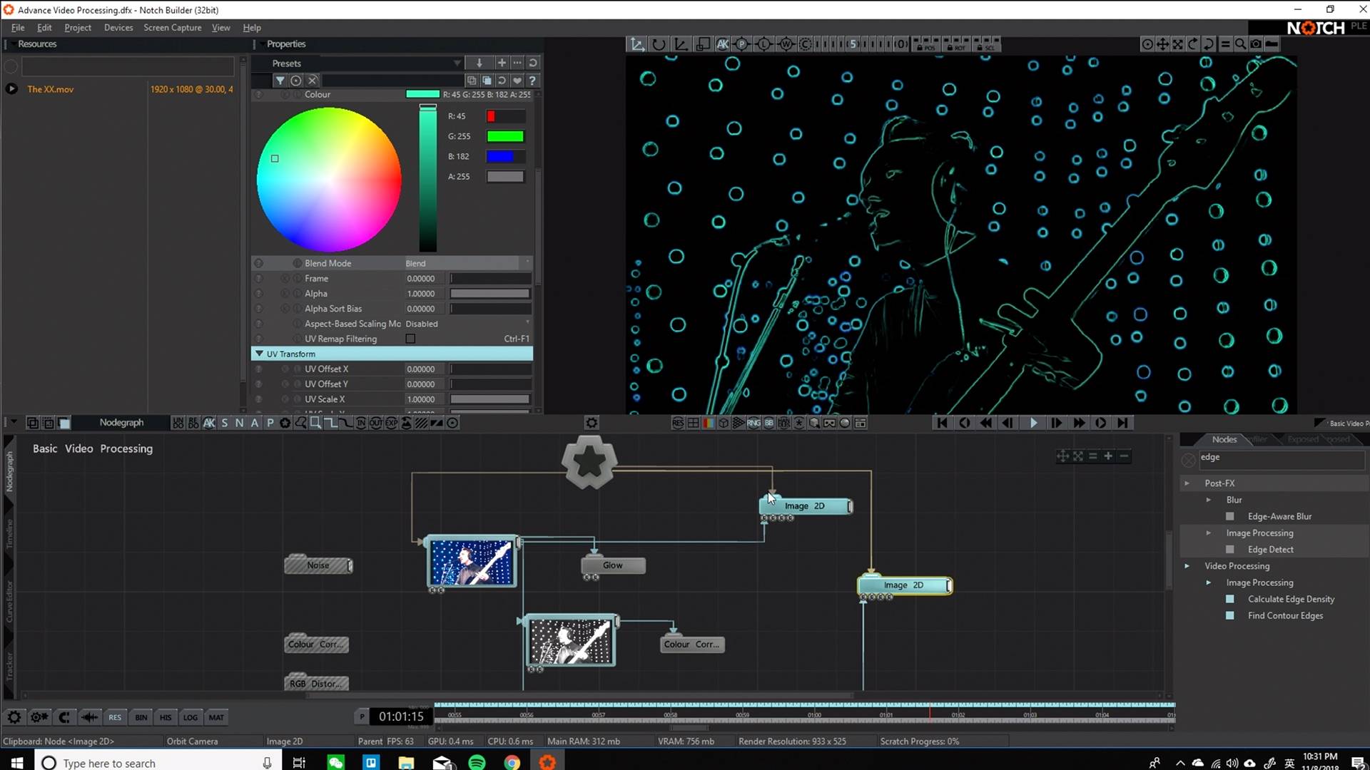Select the rotate gizmo tool in viewport toolbar

click(658, 44)
